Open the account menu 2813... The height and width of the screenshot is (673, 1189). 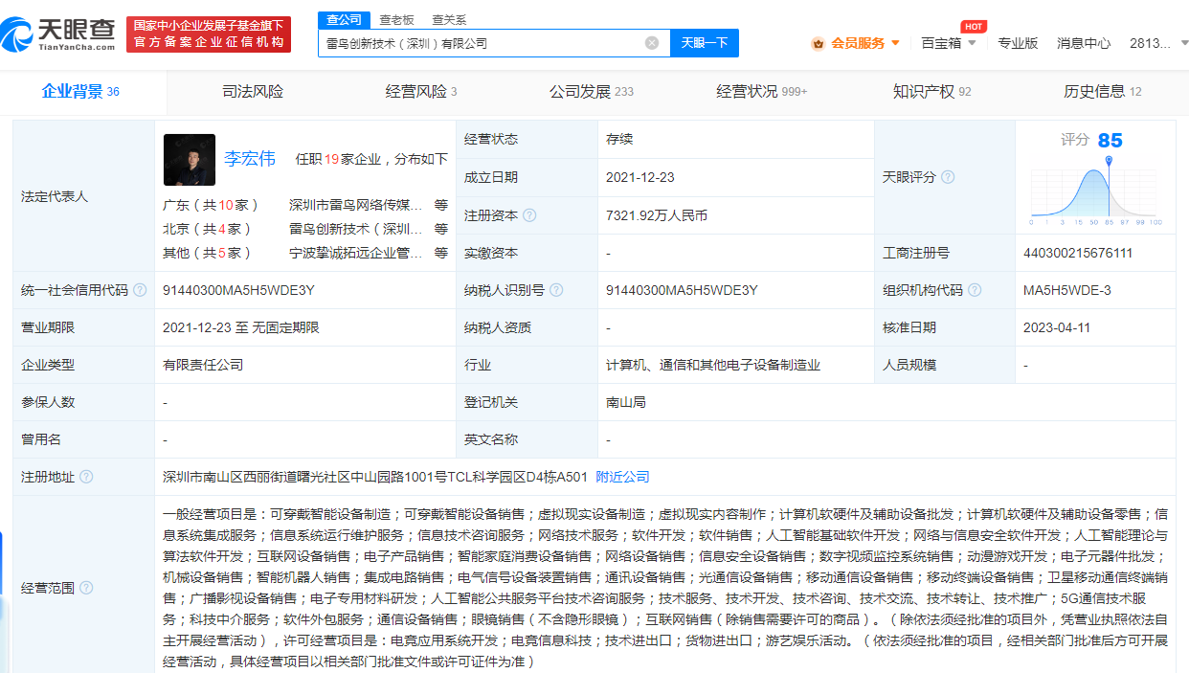coord(1150,43)
